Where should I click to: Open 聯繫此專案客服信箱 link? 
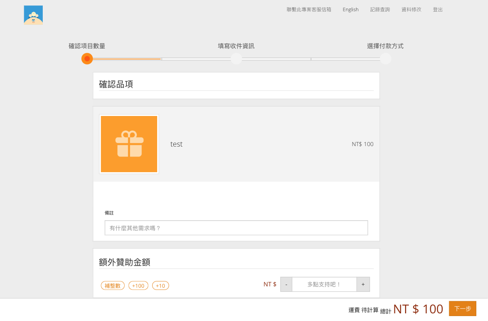coord(309,9)
